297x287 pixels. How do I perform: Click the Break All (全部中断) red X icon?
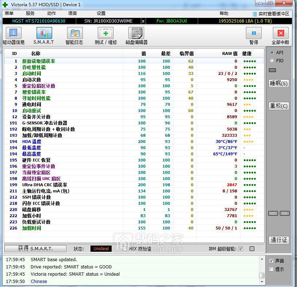tap(281, 33)
